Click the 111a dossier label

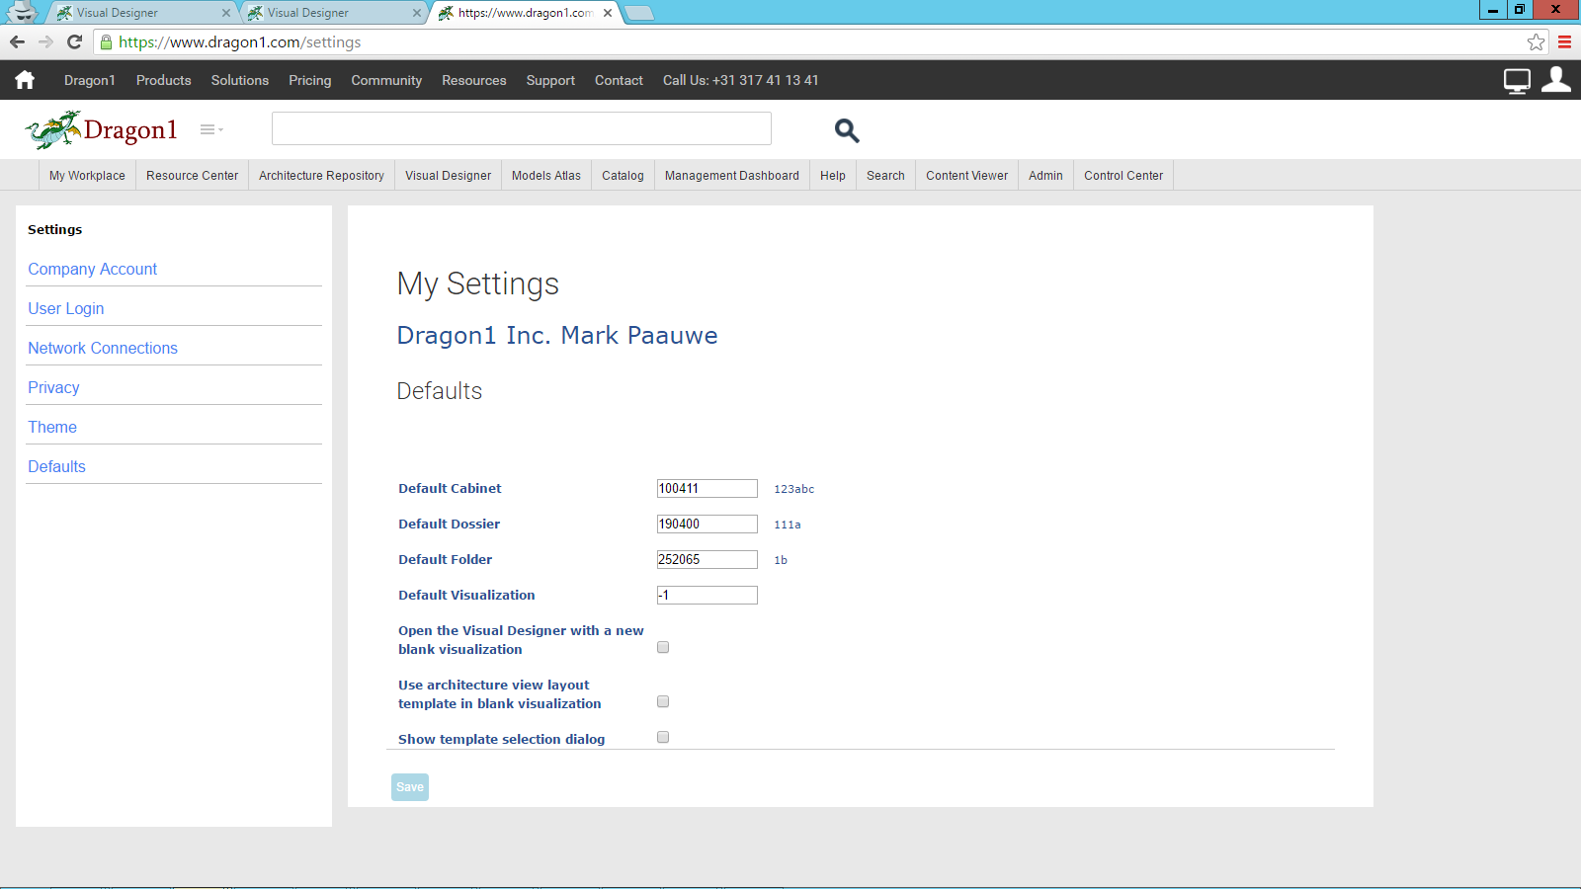click(x=788, y=525)
